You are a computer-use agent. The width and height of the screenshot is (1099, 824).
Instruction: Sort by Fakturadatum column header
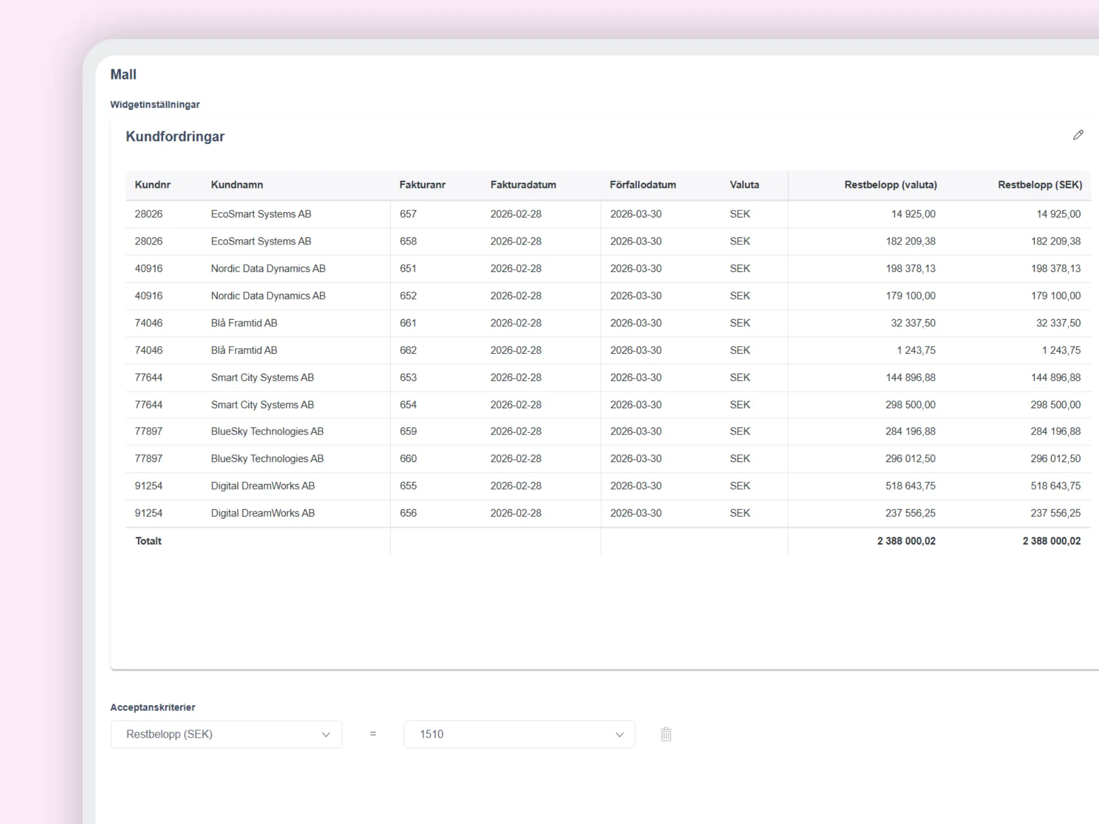pos(523,185)
